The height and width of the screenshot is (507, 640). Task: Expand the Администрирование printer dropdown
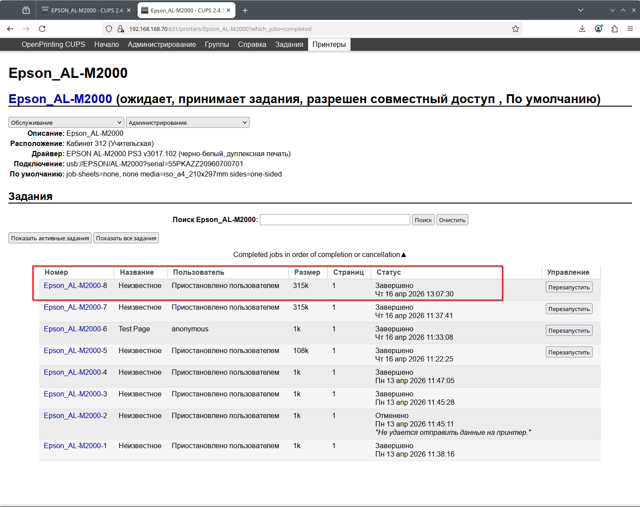tap(188, 123)
